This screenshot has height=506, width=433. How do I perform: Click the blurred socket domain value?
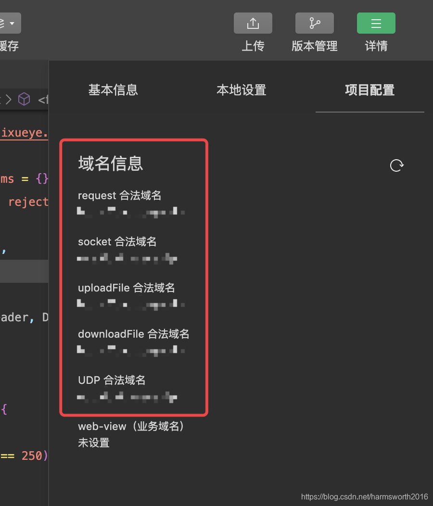127,258
